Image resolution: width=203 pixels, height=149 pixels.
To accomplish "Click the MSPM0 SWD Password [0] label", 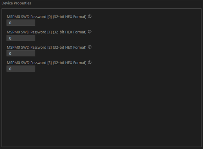I will (29, 17).
